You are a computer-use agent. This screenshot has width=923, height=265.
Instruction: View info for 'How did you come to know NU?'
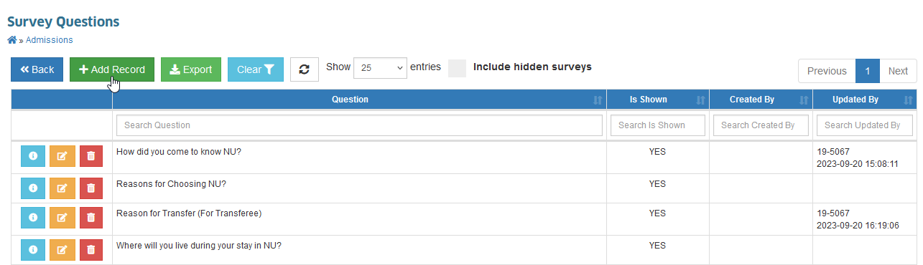(x=32, y=156)
